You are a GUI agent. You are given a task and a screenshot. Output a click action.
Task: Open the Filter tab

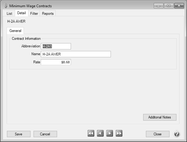[x=34, y=14]
